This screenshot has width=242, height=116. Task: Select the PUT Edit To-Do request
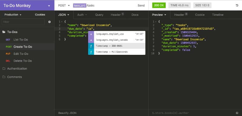27,54
